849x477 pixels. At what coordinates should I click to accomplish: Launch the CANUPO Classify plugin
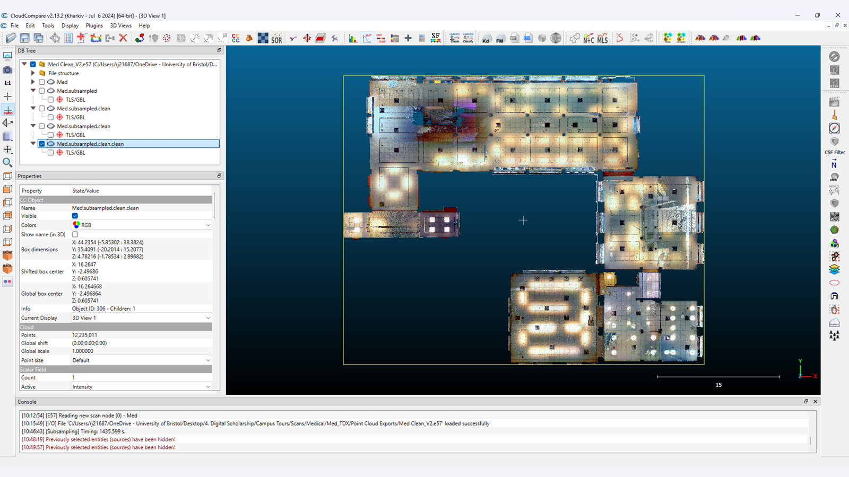(x=468, y=38)
